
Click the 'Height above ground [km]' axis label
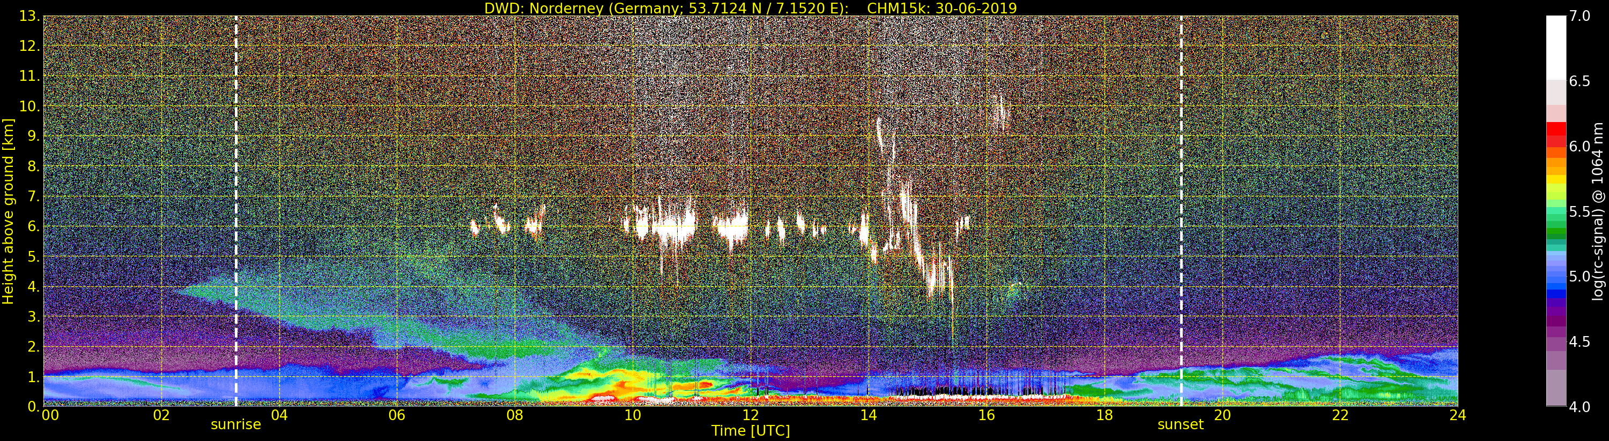coord(8,211)
